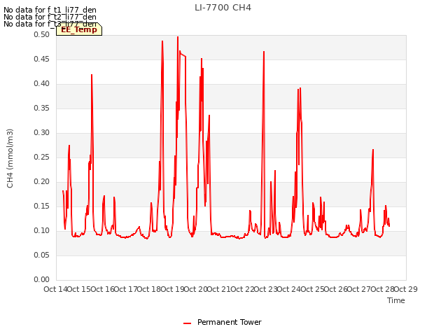Click the 0.05 y-axis tick label
Image resolution: width=448 pixels, height=336 pixels.
[41, 255]
